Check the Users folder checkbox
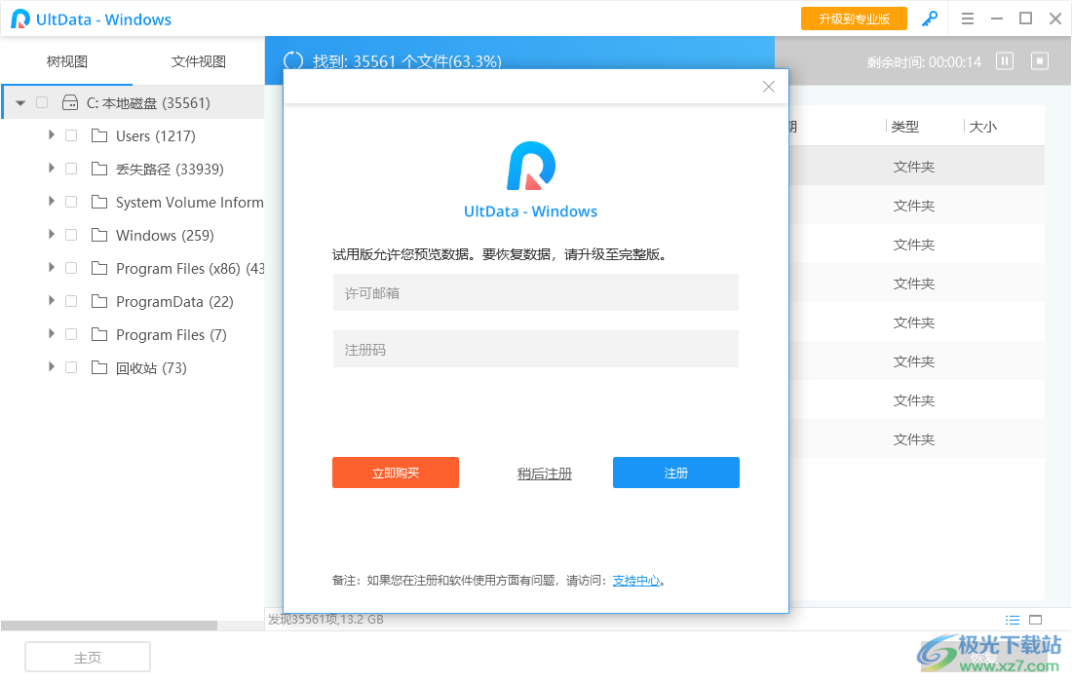 tap(70, 135)
